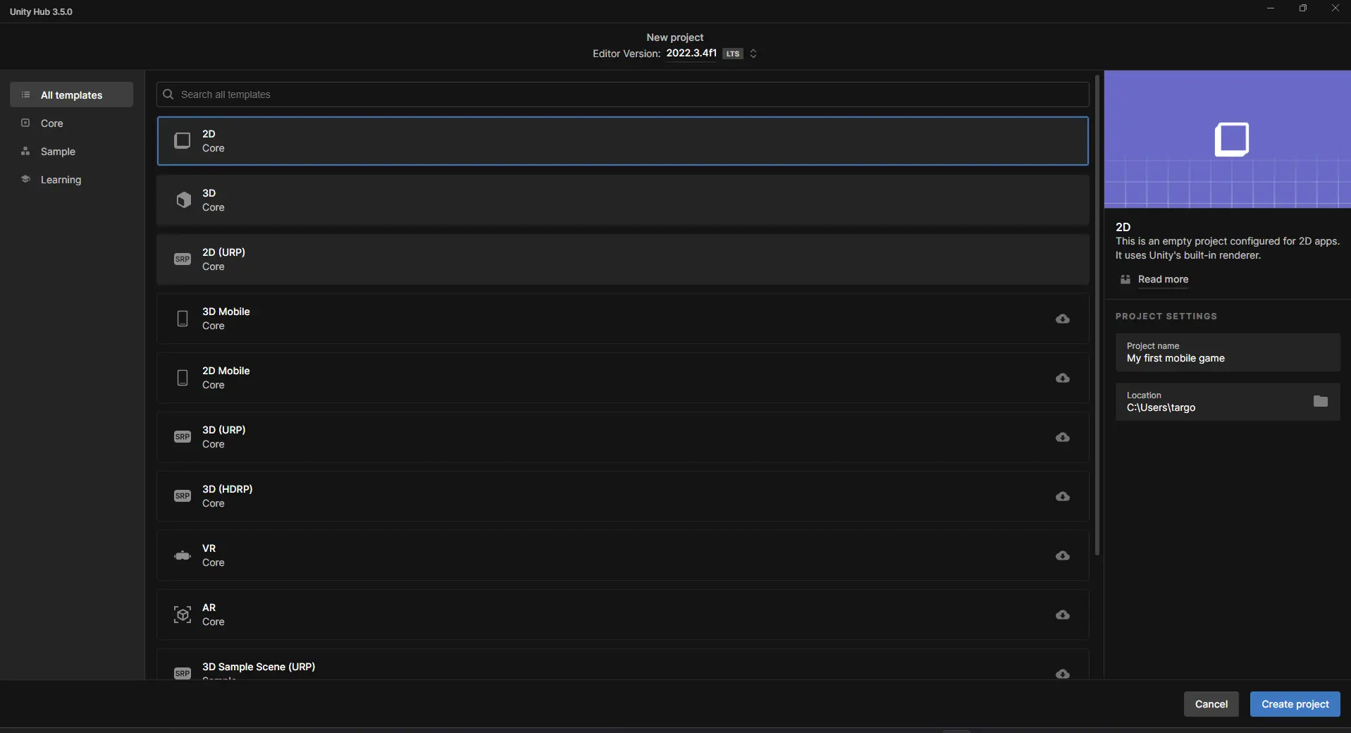Screen dimensions: 1351x733
Task: Click the search magnifier icon
Action: 168,94
